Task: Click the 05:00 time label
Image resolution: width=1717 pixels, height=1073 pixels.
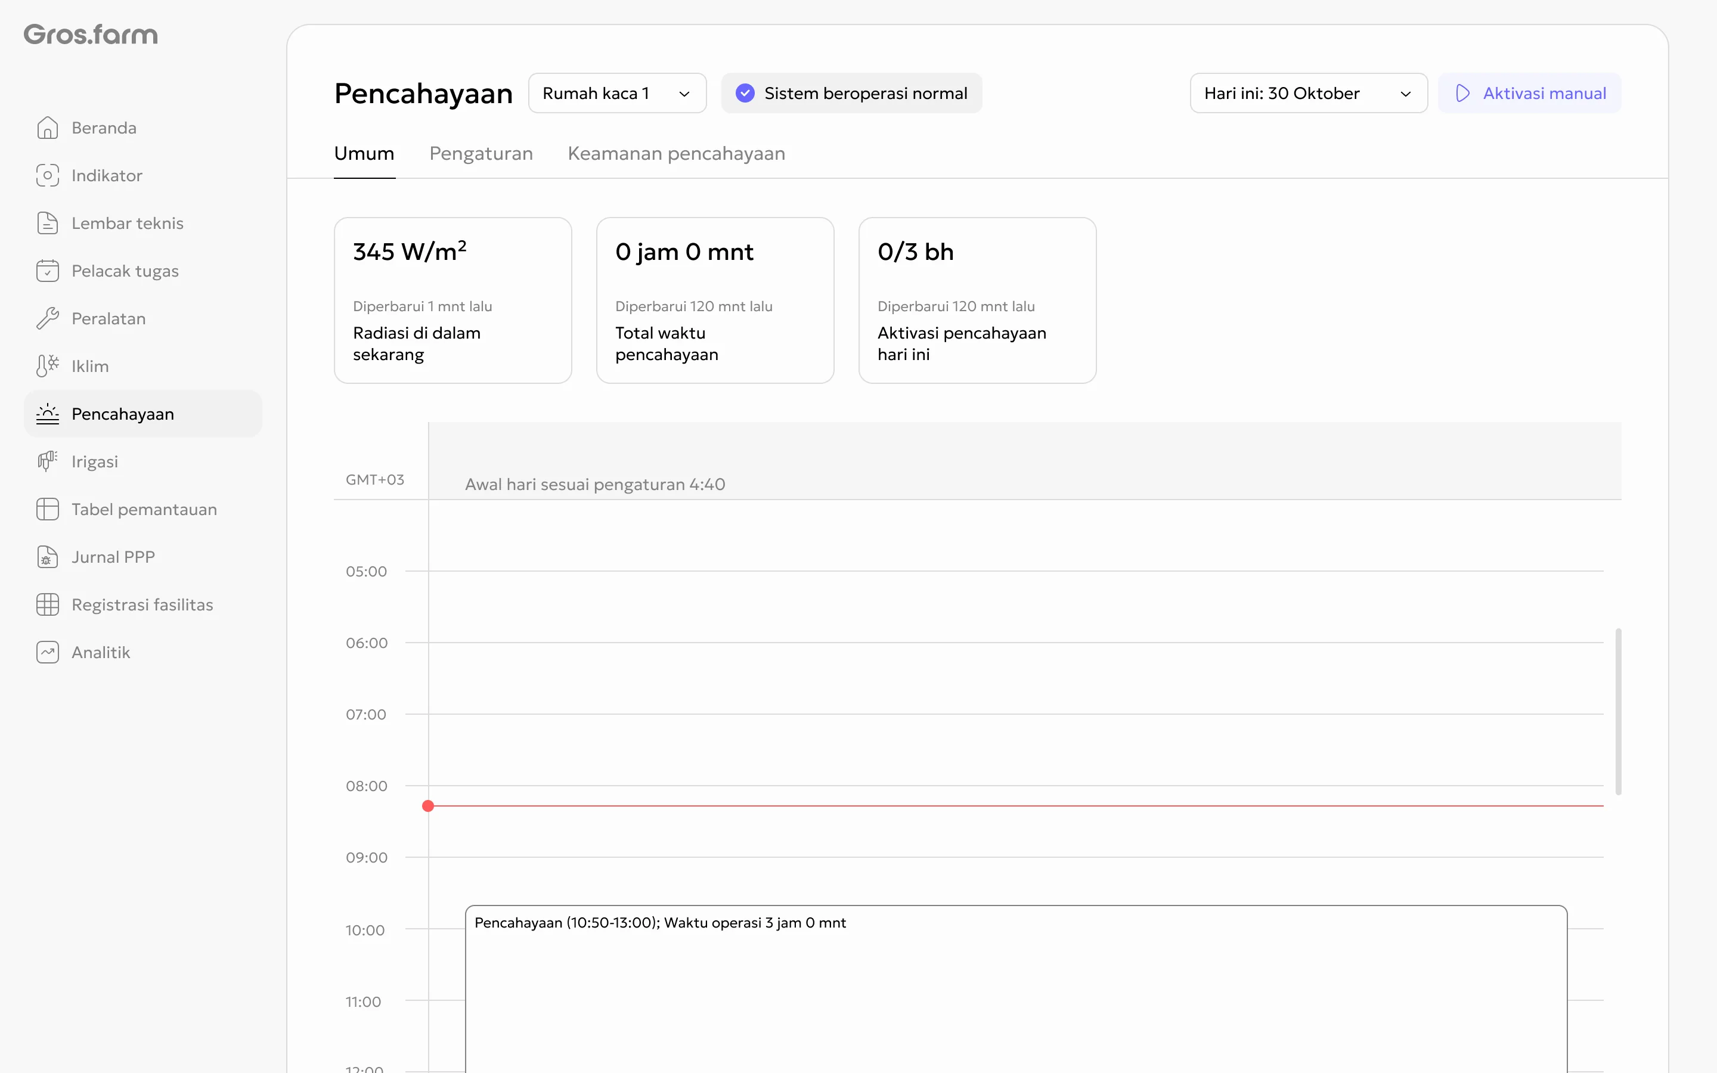Action: [366, 571]
